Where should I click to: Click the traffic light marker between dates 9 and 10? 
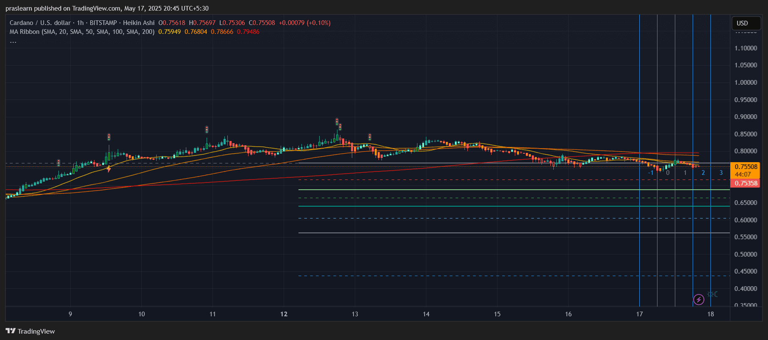109,137
